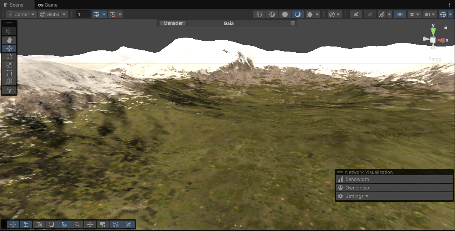Toggle the scene view rotation lock
Viewport: 455px width, 231px height.
(445, 28)
